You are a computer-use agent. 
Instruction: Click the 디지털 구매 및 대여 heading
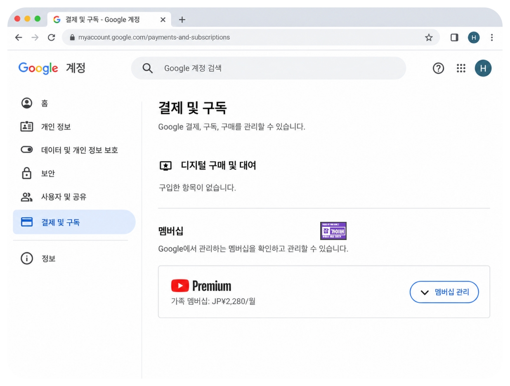[218, 165]
